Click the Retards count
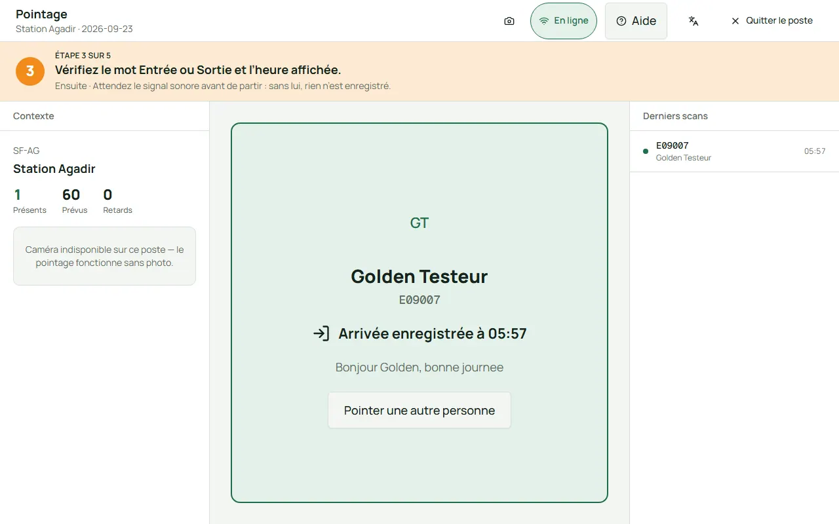 coord(118,201)
